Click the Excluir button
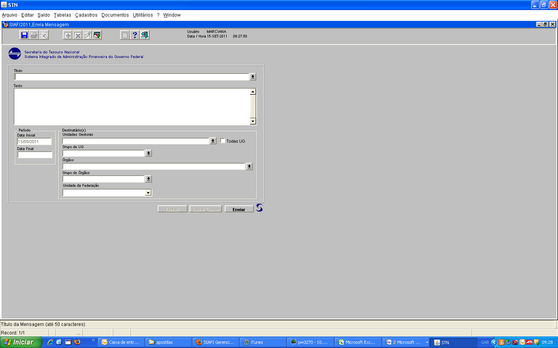This screenshot has height=348, width=558. point(172,209)
